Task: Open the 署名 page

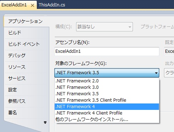Action: (x=13, y=113)
